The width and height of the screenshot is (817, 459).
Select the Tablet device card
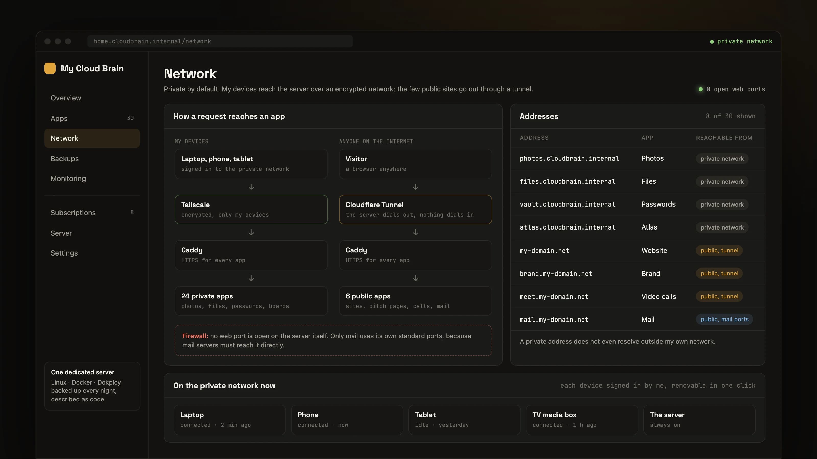point(464,420)
